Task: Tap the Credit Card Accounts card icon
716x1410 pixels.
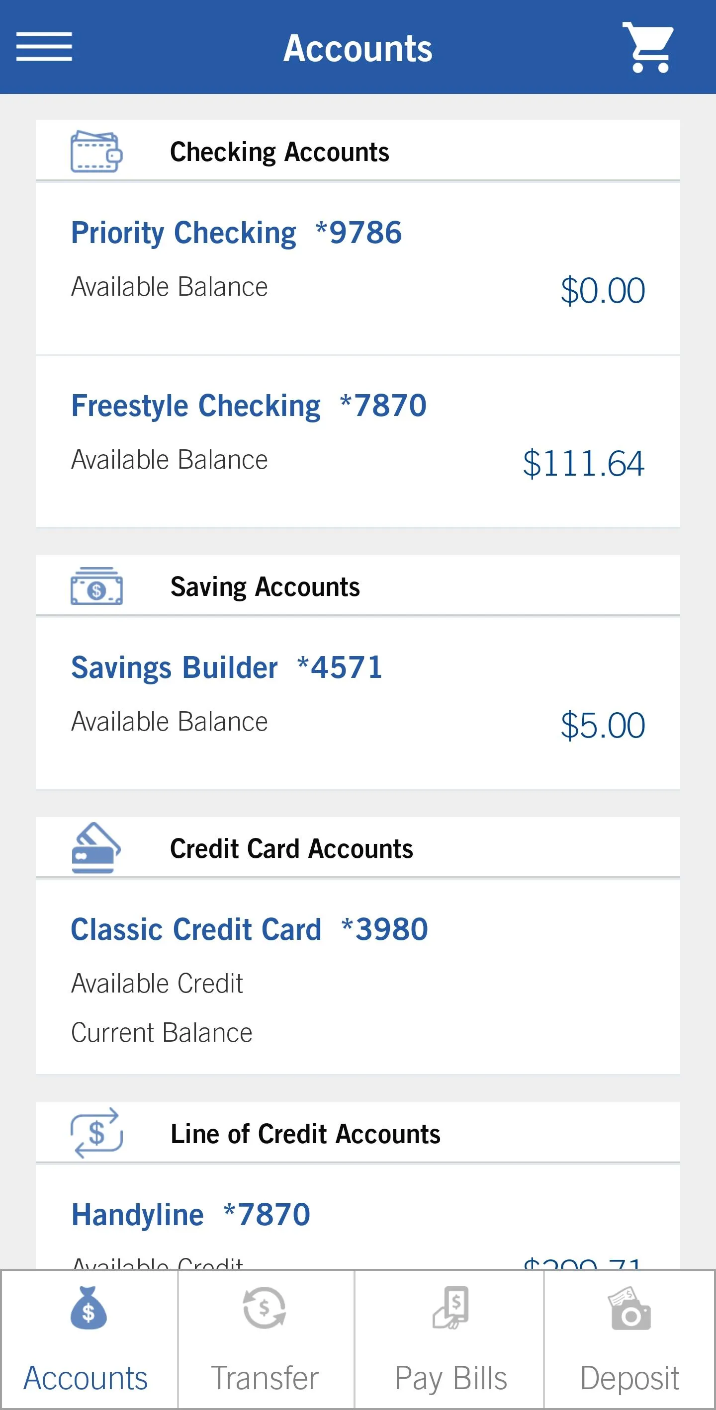Action: [96, 847]
